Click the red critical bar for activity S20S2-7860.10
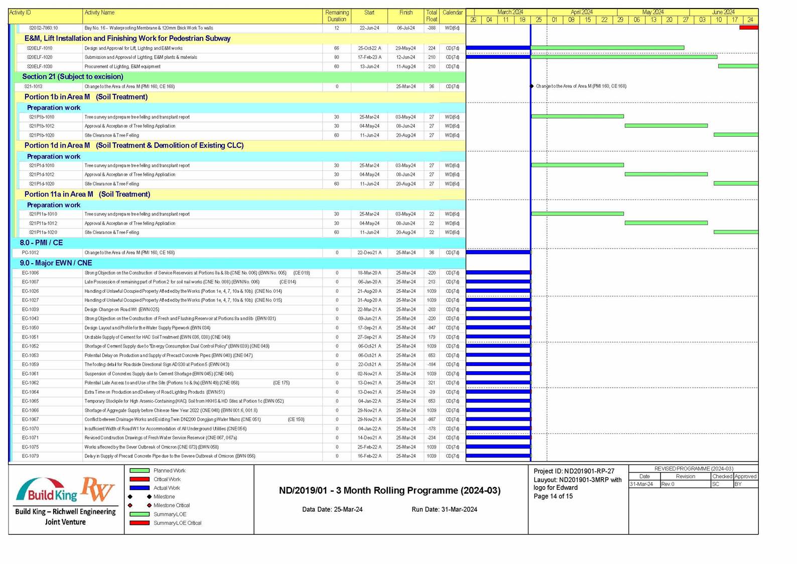The width and height of the screenshot is (797, 564). point(748,28)
